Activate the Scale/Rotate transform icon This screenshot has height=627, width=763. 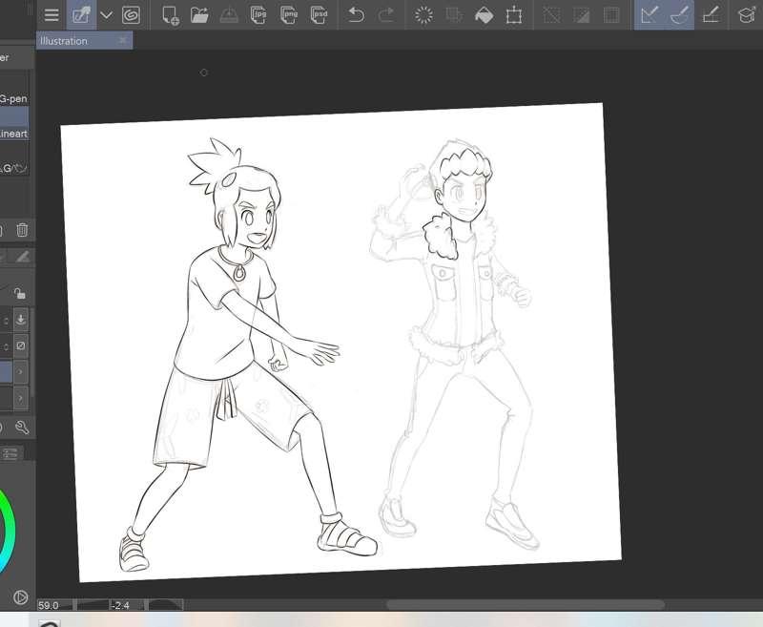point(514,15)
